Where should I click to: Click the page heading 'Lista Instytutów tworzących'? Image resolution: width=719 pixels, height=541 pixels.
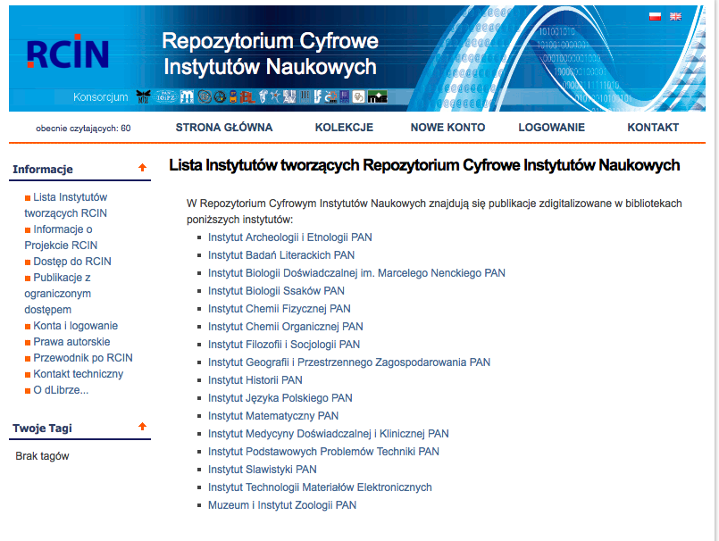424,165
